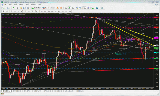Open the Navigator panel icon

(21, 8)
